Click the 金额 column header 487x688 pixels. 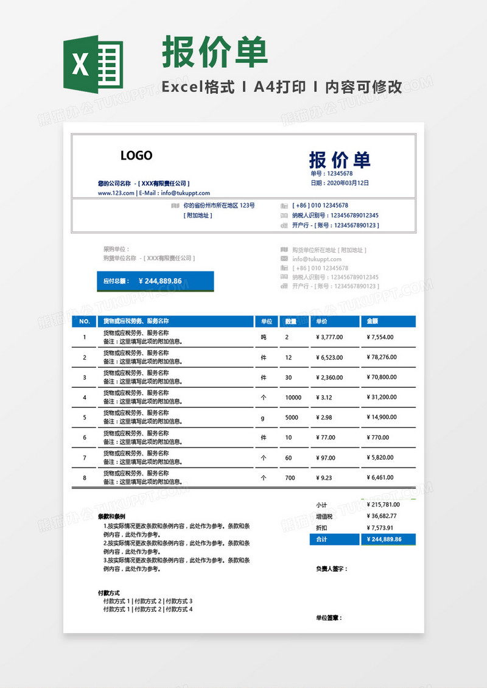click(388, 321)
